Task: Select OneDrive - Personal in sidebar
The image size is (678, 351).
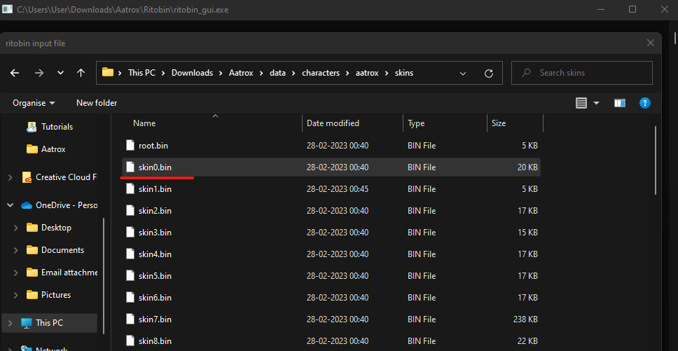Action: [59, 205]
